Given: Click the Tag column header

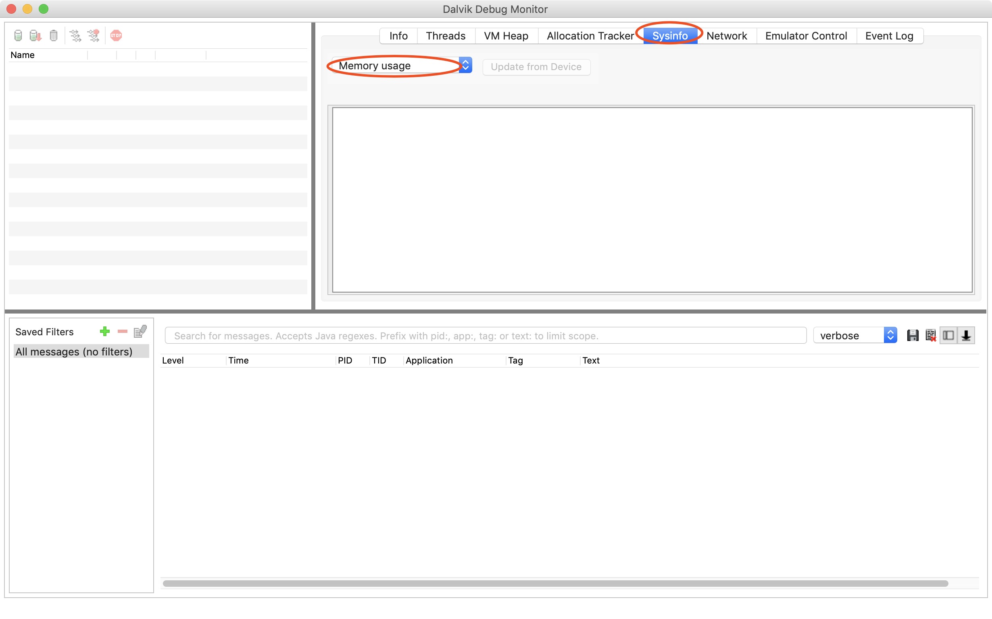Looking at the screenshot, I should (543, 360).
